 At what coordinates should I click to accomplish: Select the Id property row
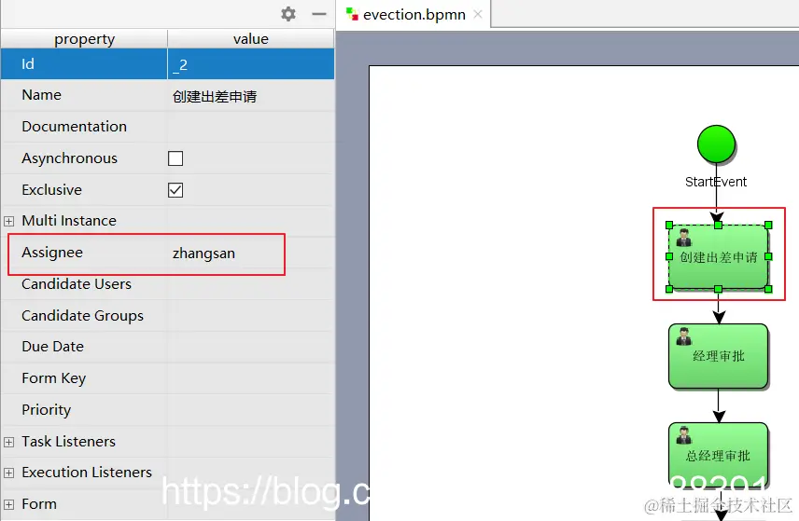[167, 64]
